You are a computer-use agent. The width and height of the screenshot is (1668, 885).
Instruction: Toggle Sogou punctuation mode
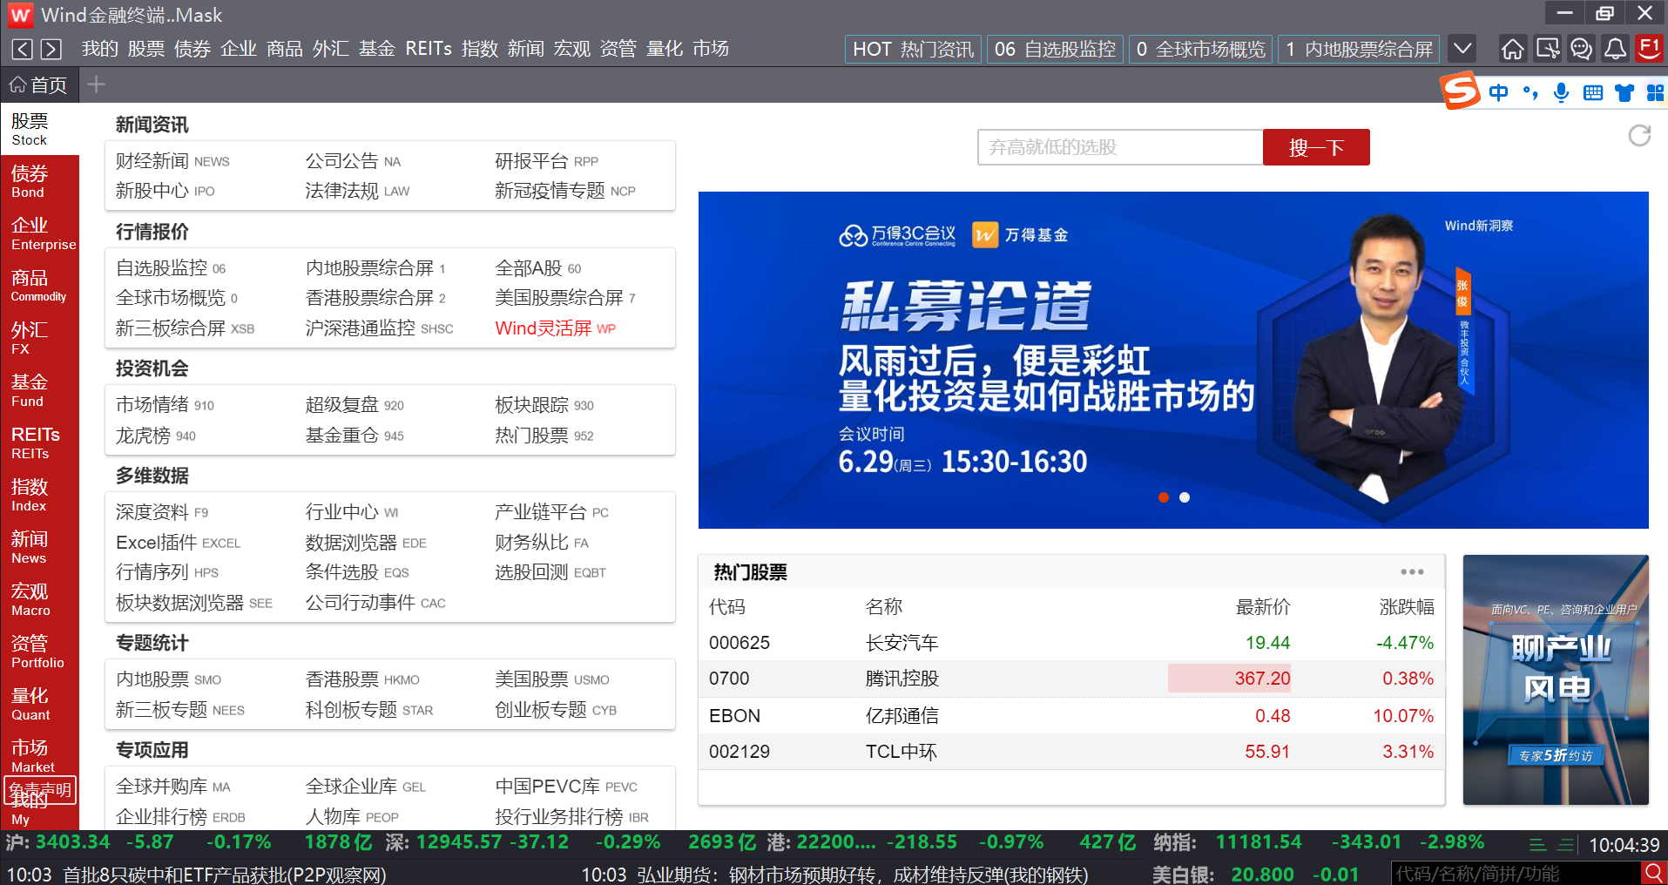pos(1530,92)
